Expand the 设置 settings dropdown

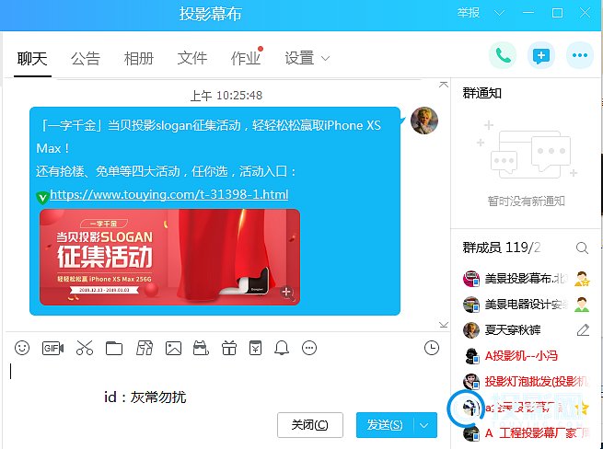click(x=325, y=59)
